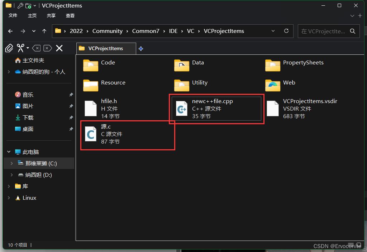Unpin 音乐 using its pin icon
367x252 pixels.
click(x=71, y=94)
